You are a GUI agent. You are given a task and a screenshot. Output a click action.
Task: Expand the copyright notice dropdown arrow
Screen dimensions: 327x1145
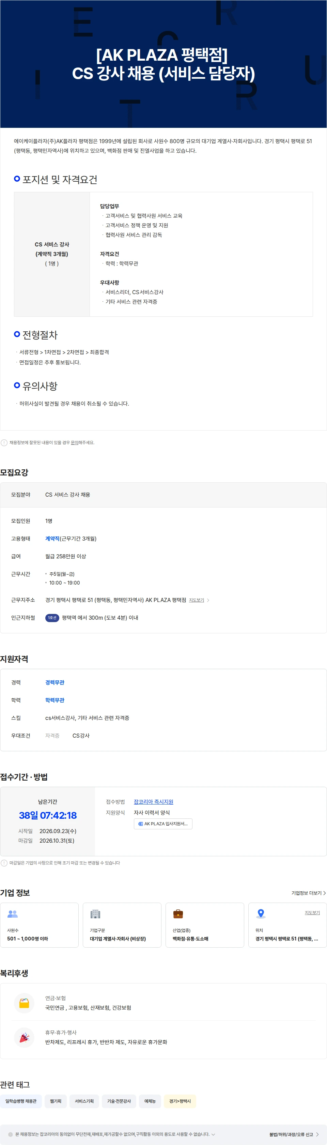(213, 1134)
